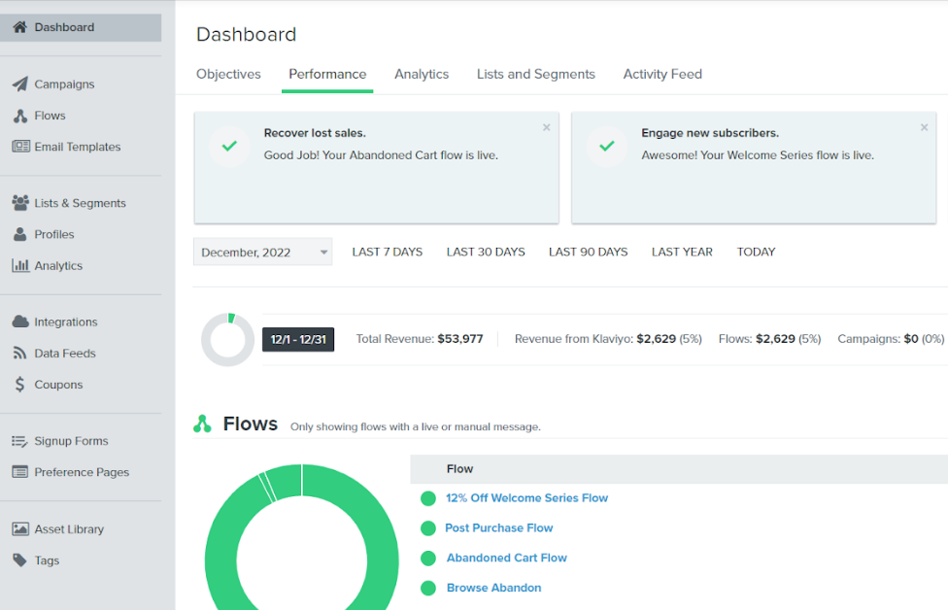Open Signup Forms in the sidebar

coord(71,441)
